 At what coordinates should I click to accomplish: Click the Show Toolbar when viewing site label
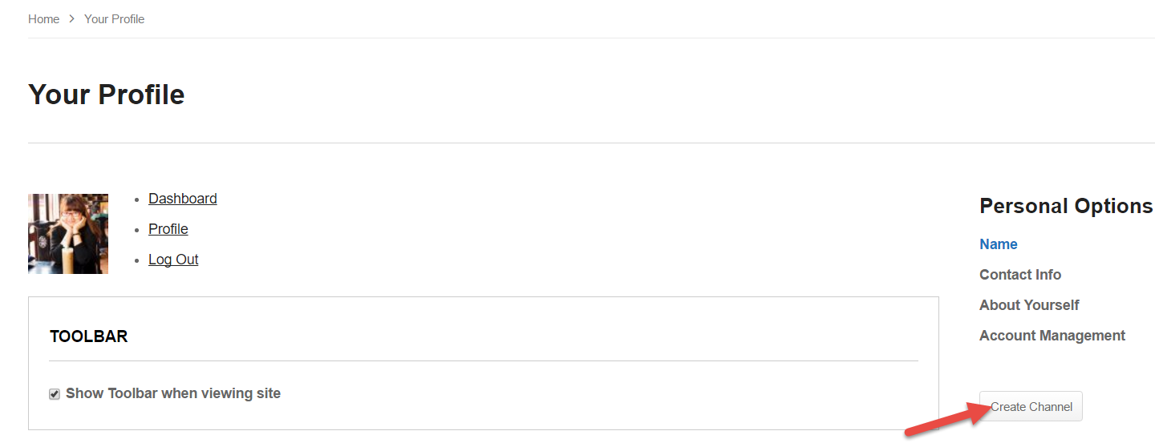(173, 393)
